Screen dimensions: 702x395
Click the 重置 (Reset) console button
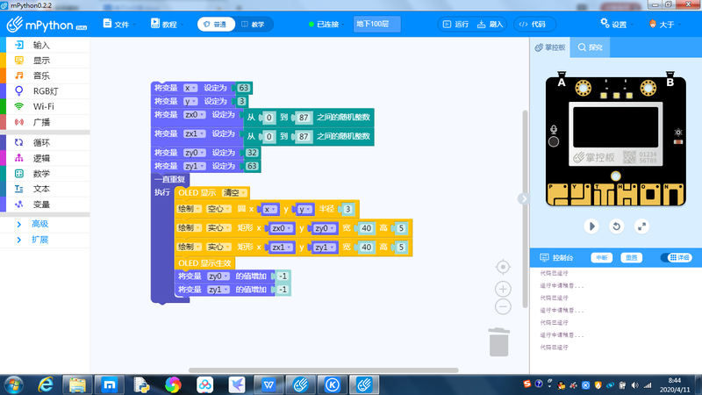[x=630, y=258]
